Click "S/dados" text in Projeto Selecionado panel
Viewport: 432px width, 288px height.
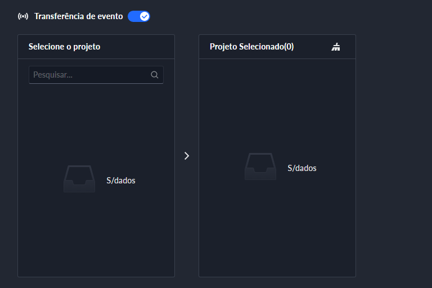coord(302,168)
